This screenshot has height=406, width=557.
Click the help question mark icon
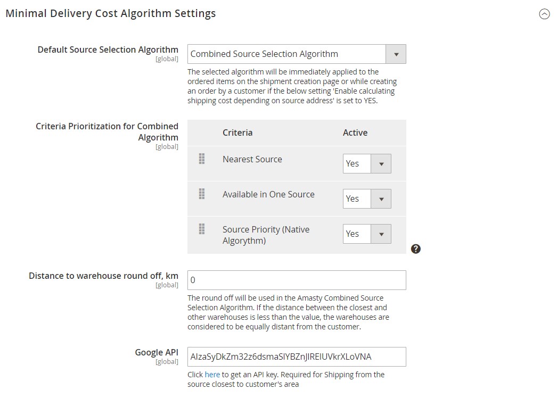415,249
